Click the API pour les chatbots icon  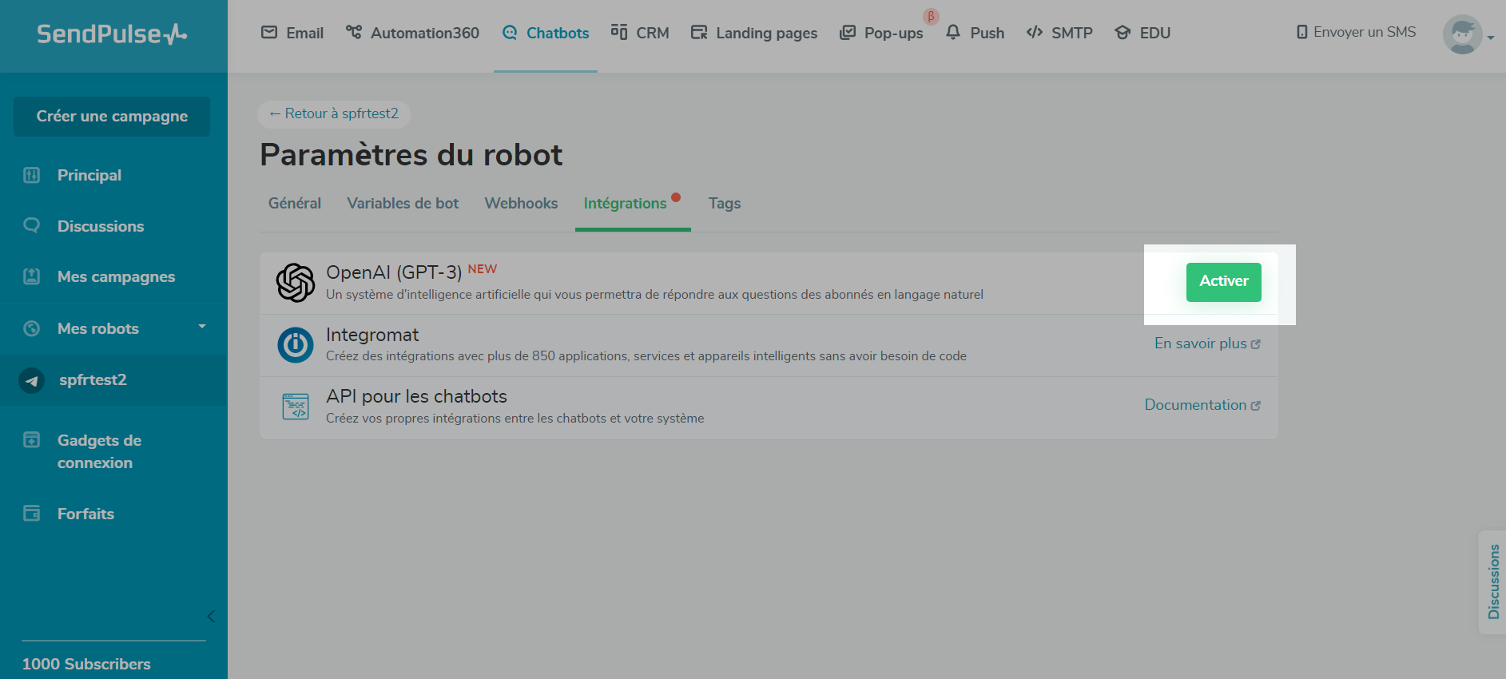coord(296,407)
